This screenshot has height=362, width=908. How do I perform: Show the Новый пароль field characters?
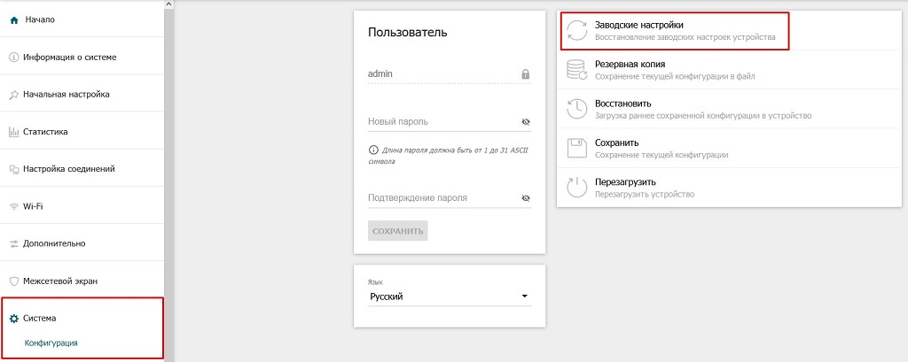pyautogui.click(x=525, y=122)
